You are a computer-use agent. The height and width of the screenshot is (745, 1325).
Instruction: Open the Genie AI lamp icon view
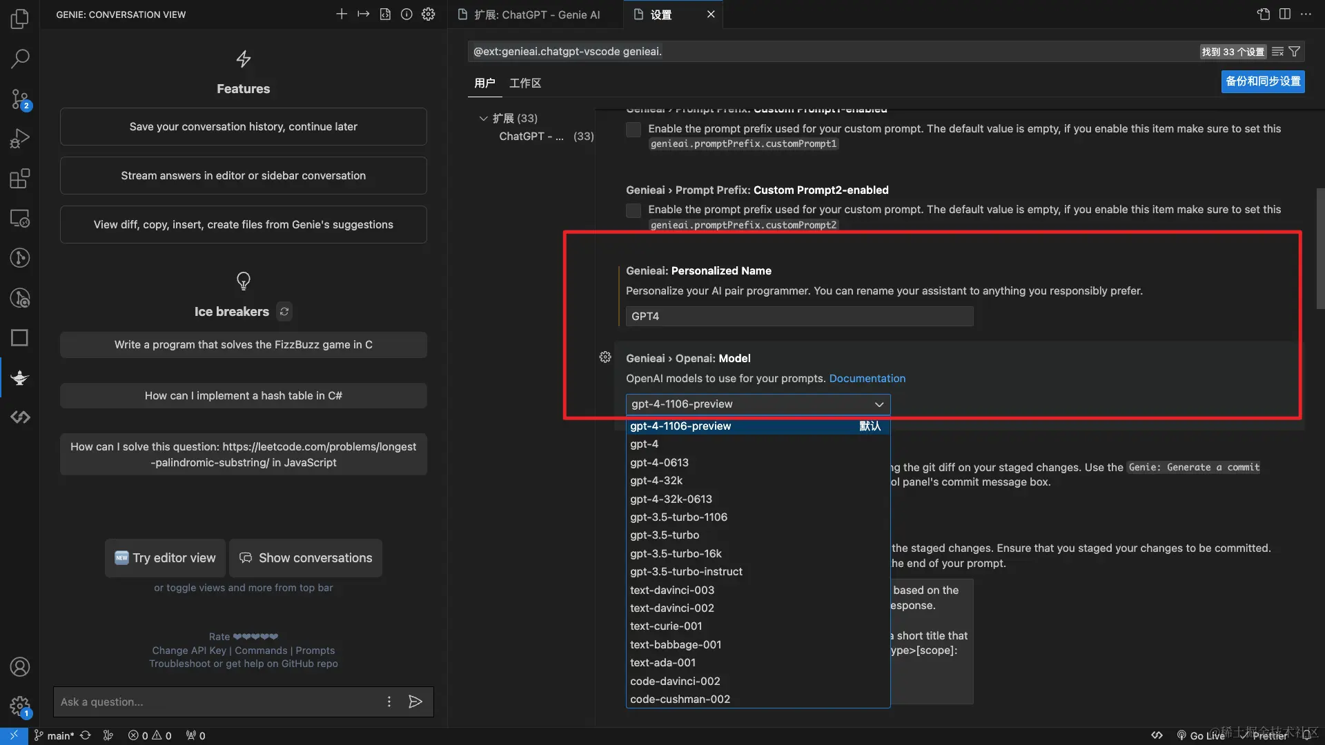(20, 377)
